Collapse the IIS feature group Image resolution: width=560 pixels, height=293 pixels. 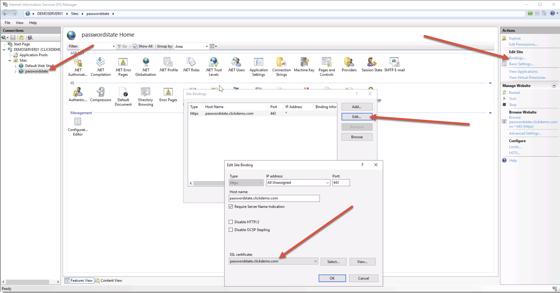(490, 83)
